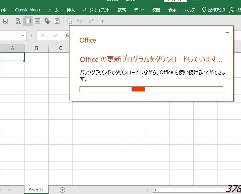Click the 操作アシスト lightbulb search box

pos(213,10)
